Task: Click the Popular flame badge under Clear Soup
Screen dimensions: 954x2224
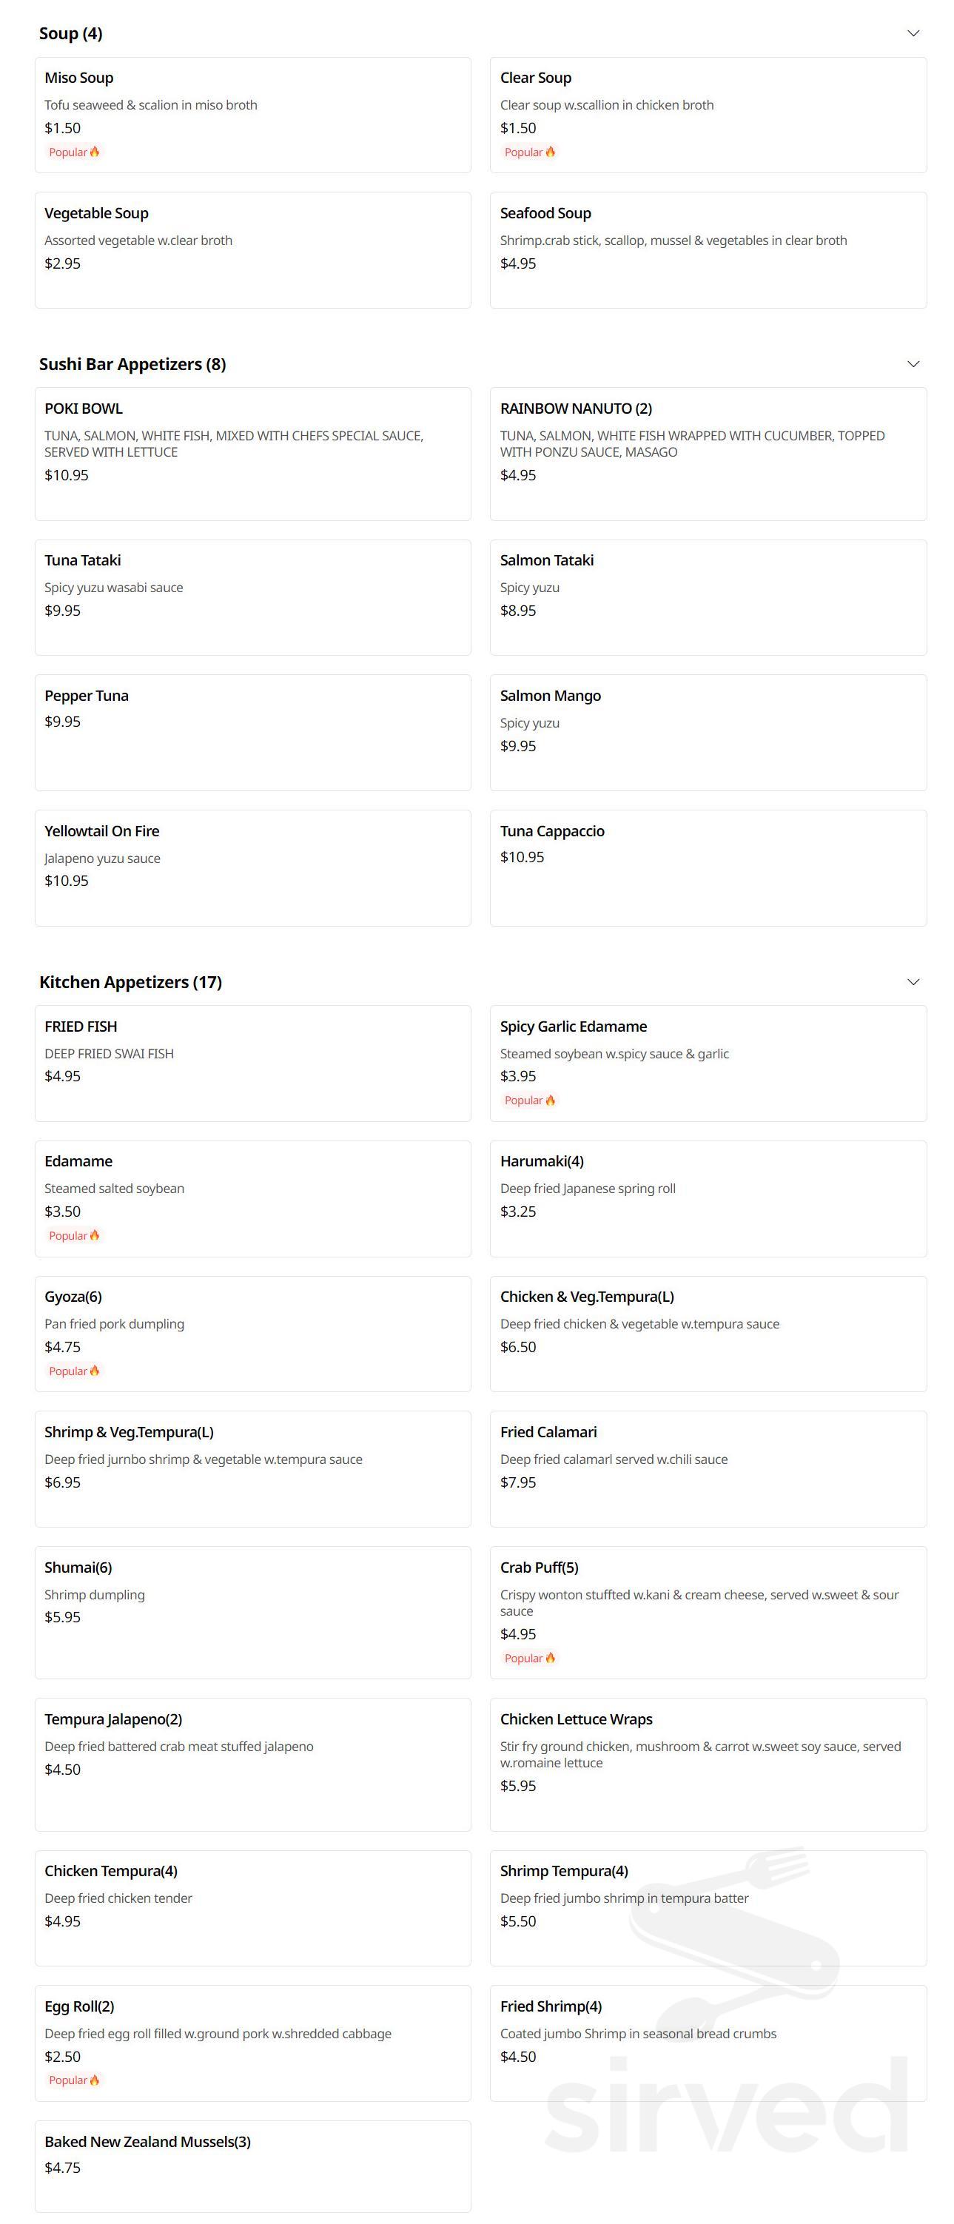Action: [x=529, y=152]
